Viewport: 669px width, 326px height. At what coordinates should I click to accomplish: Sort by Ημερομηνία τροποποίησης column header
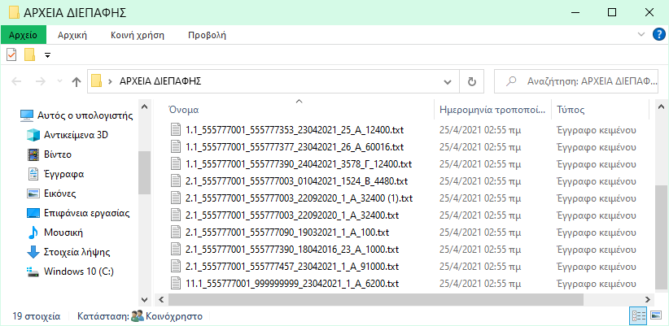tap(492, 110)
